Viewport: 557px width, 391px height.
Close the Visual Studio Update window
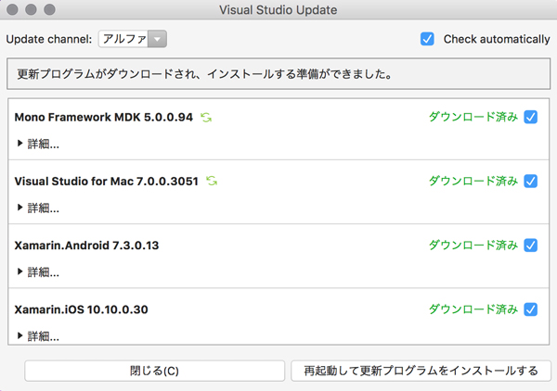click(x=12, y=9)
